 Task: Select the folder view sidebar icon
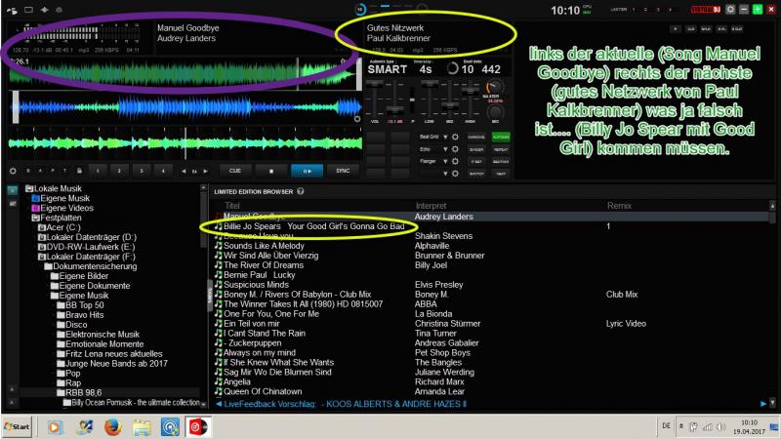13,190
